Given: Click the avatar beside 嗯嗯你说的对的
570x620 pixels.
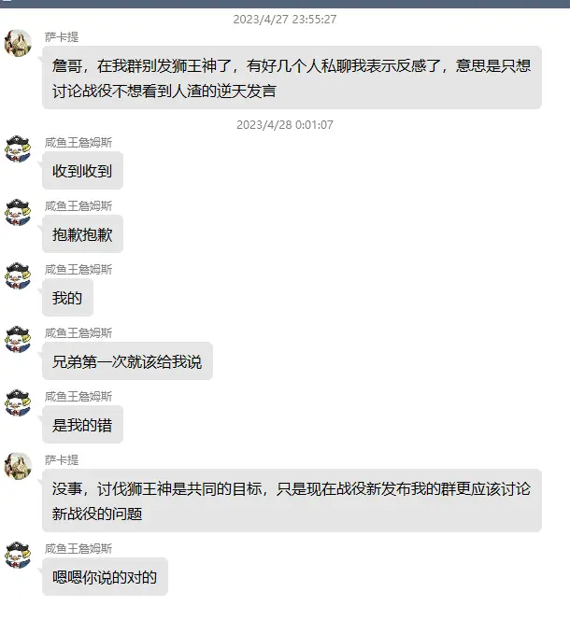Looking at the screenshot, I should coord(18,556).
